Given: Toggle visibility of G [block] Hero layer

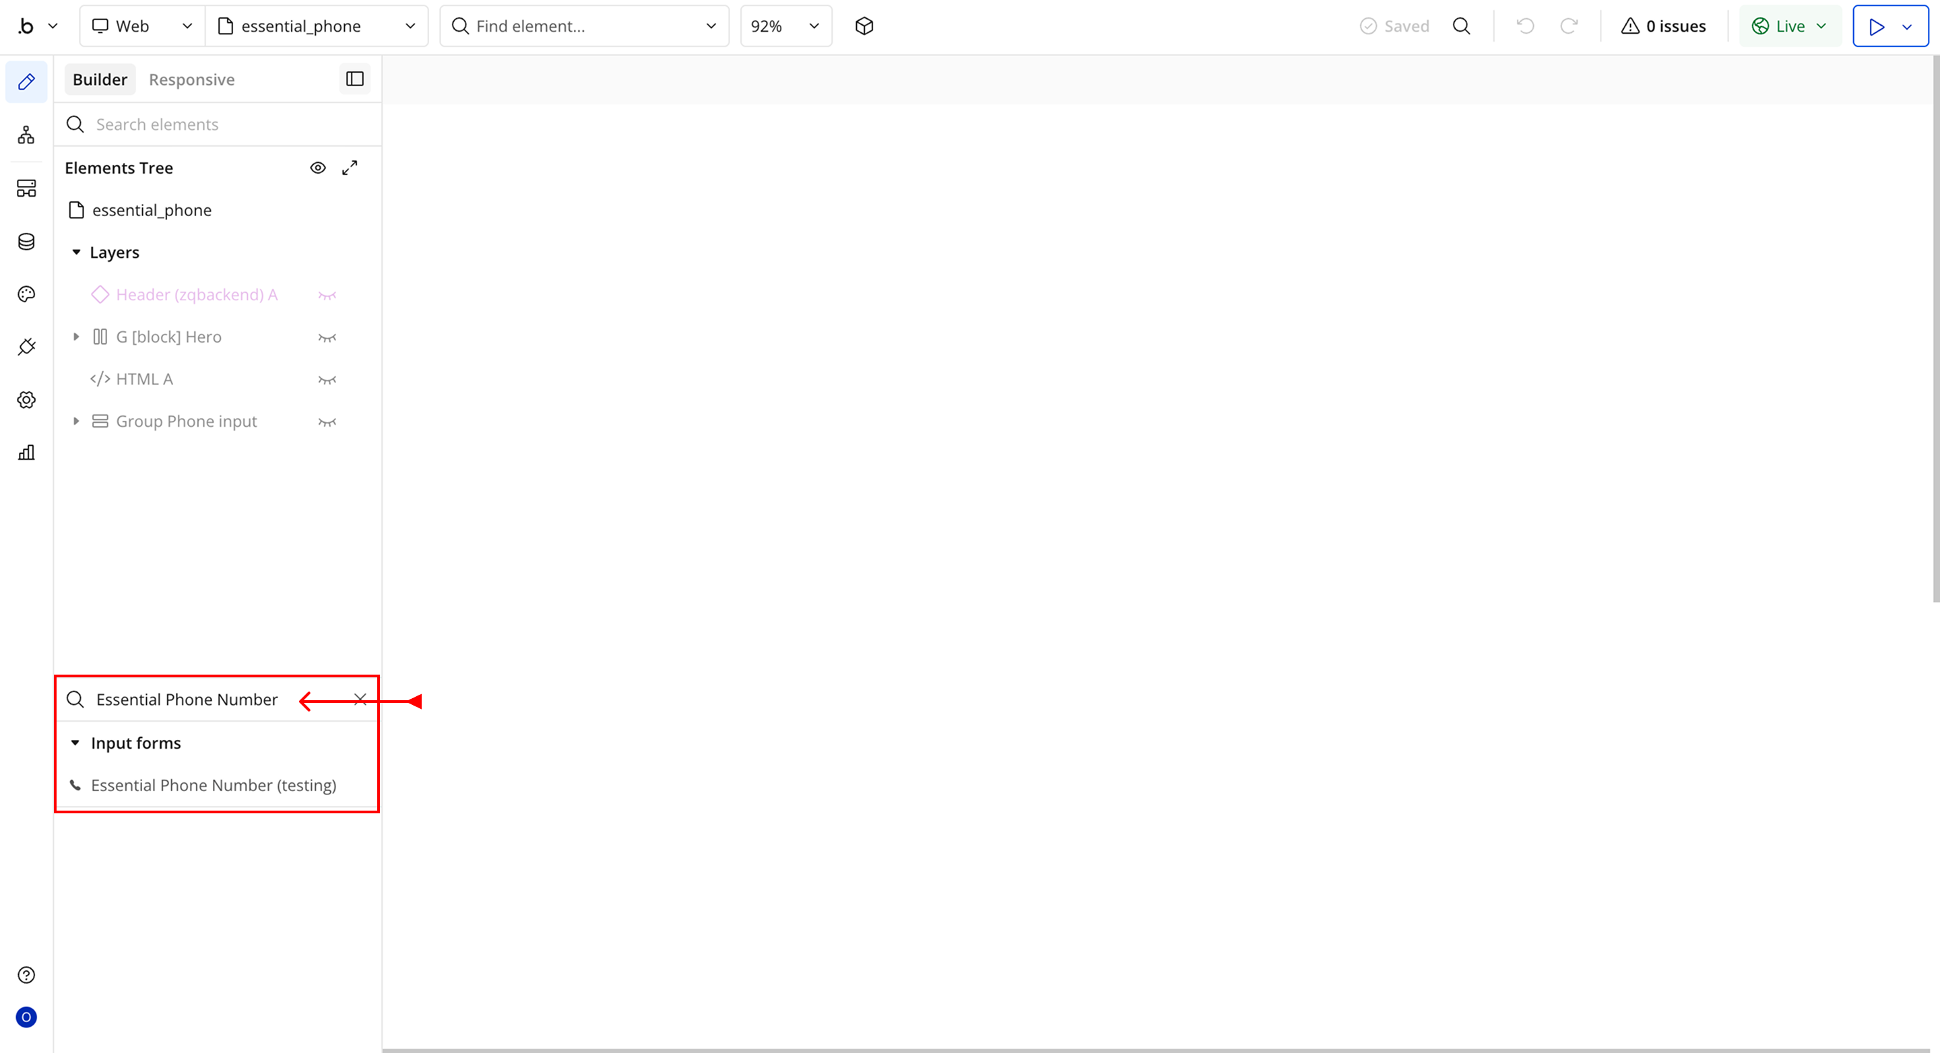Looking at the screenshot, I should click(327, 337).
